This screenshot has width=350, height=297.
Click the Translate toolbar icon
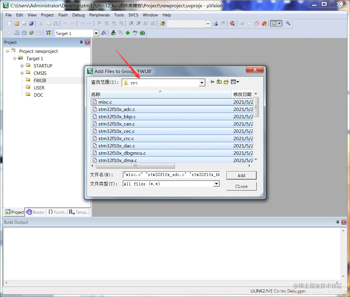coord(9,33)
